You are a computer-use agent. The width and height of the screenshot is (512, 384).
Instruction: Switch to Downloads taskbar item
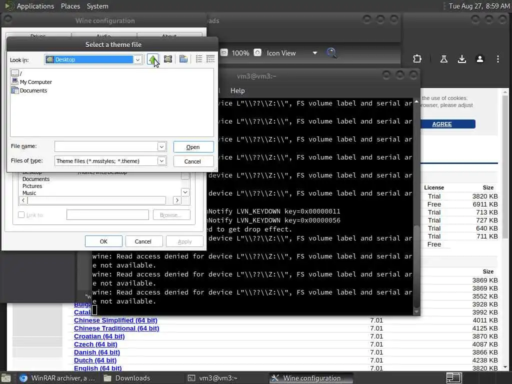point(127,378)
